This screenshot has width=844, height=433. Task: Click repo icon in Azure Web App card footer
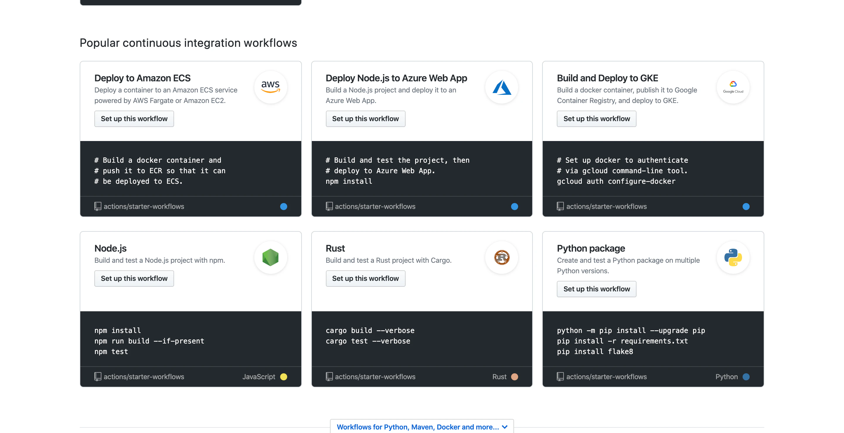329,206
